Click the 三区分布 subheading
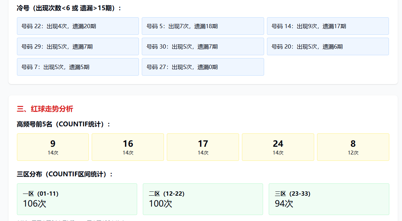Screen dimensions: 402x221 65,174
